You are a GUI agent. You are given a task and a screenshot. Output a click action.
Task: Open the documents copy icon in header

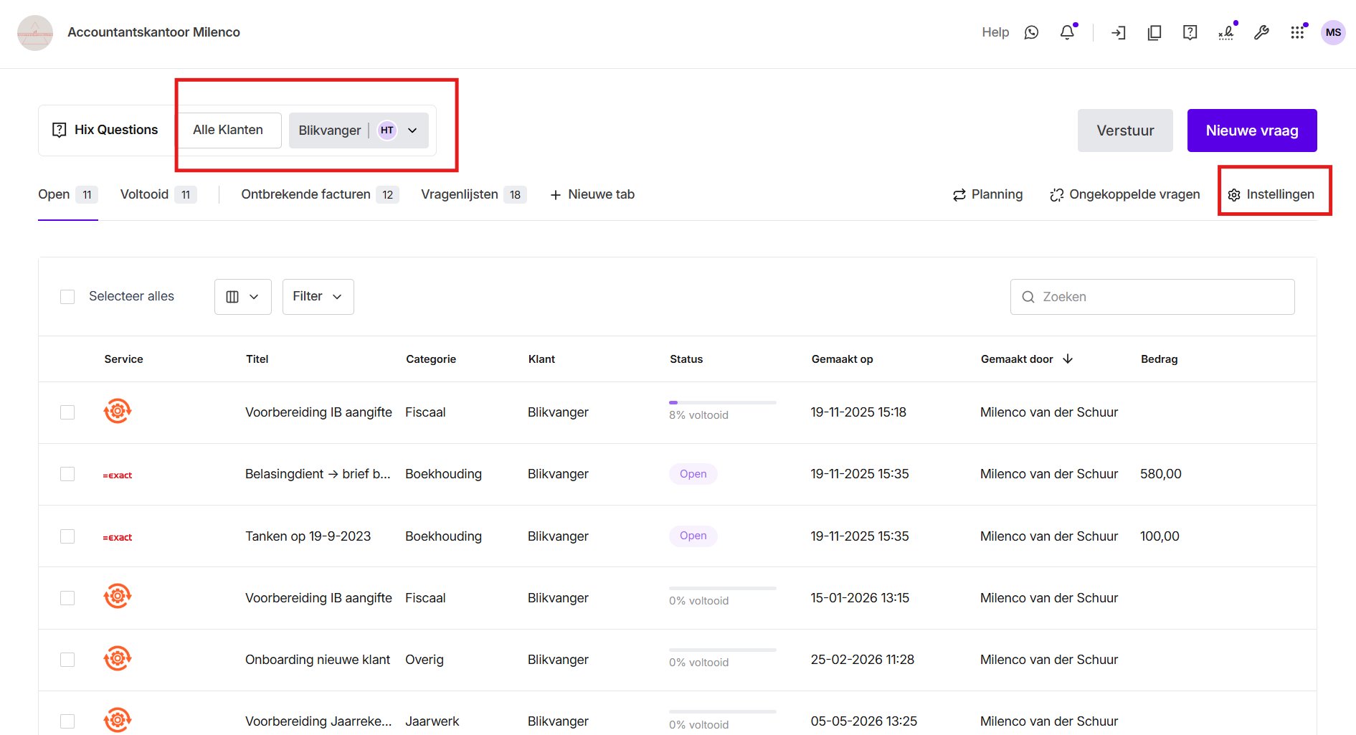1155,32
